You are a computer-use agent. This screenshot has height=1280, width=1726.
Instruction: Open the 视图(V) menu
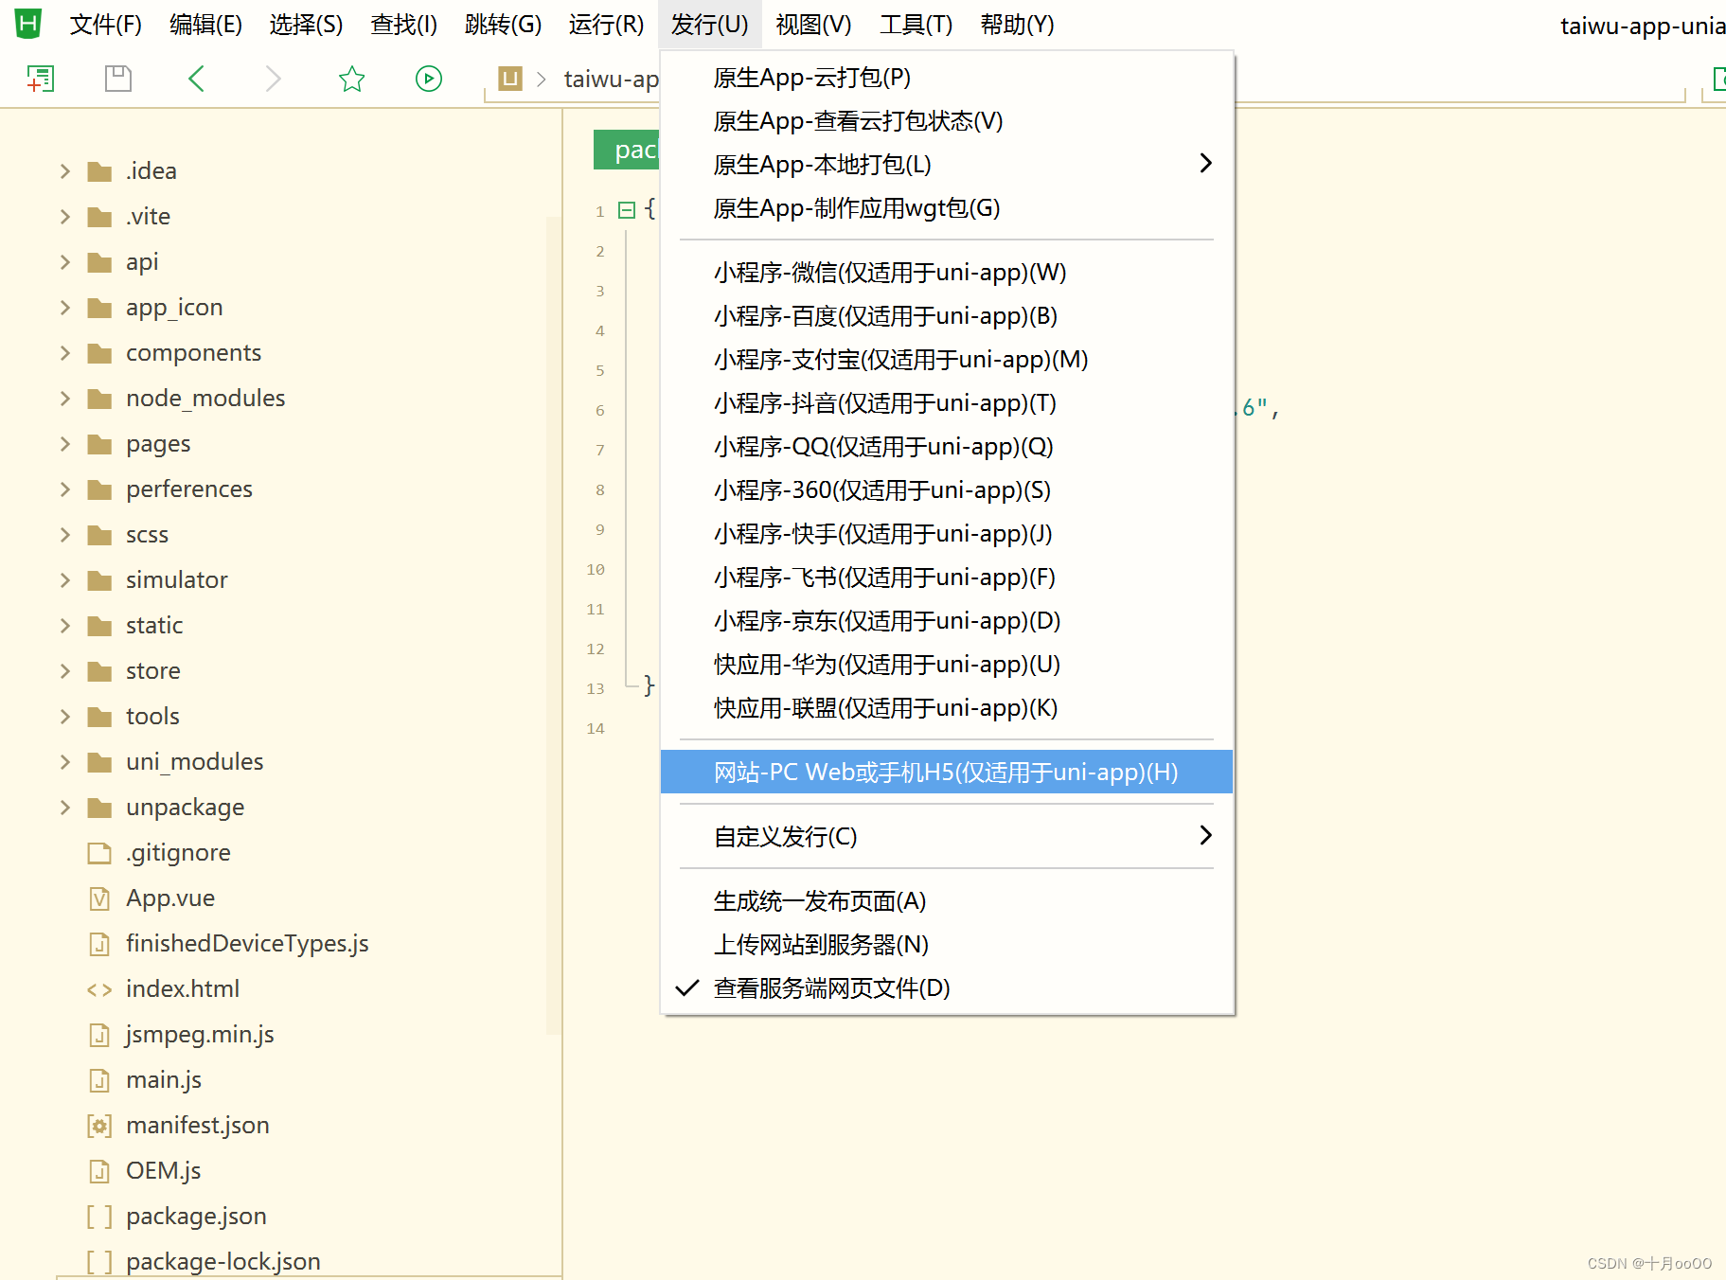click(x=813, y=25)
